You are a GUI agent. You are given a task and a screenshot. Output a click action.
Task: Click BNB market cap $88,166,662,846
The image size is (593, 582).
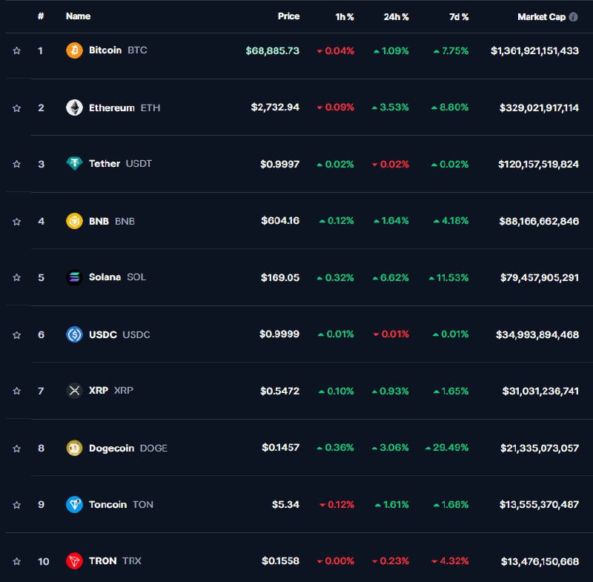pyautogui.click(x=539, y=221)
